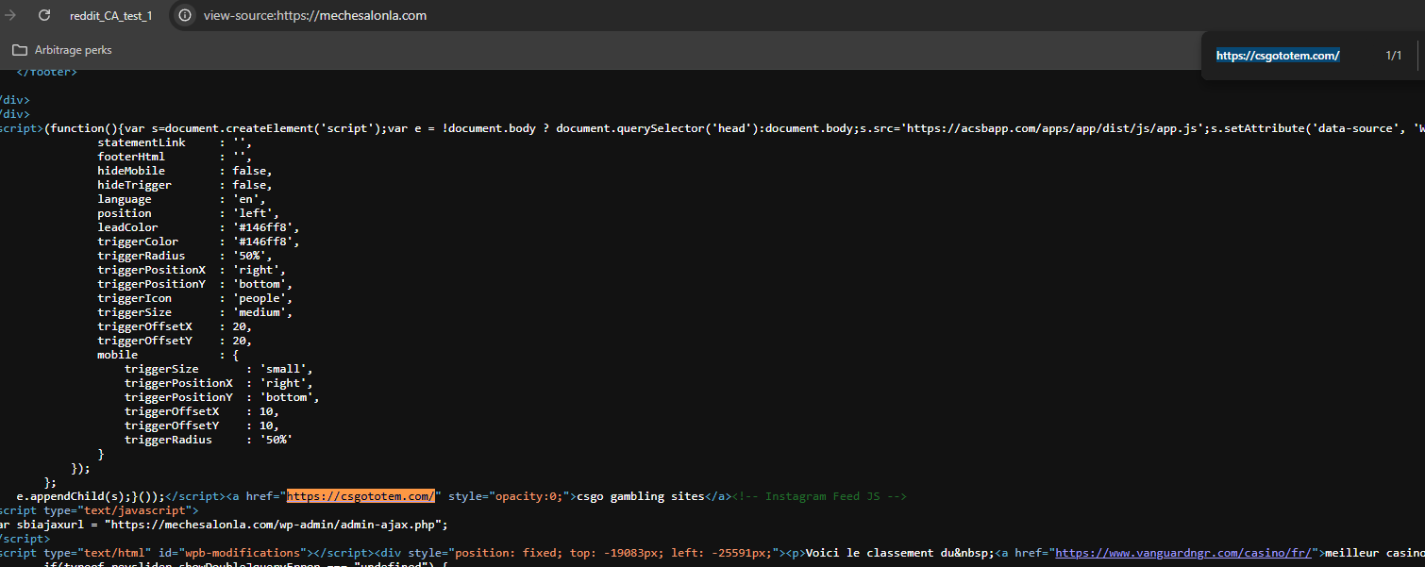Click the find box containing https://csgototem.com/
This screenshot has width=1425, height=567.
point(1278,56)
